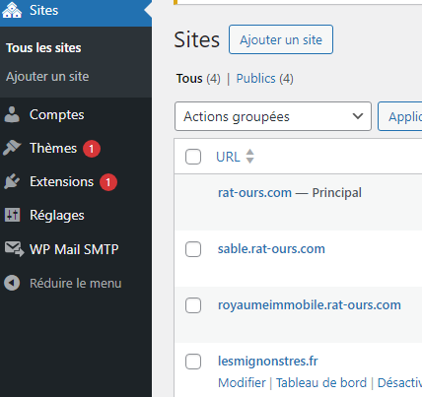Open Tous les sites submenu item
This screenshot has width=422, height=397.
(43, 48)
